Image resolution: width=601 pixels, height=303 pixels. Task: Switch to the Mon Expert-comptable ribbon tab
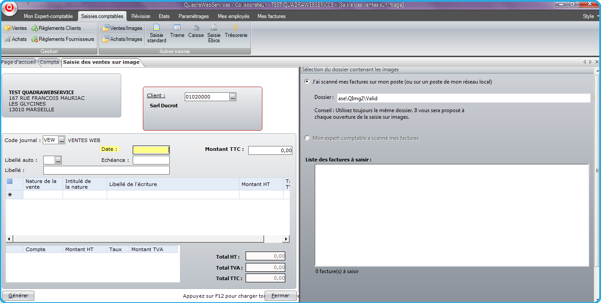(49, 16)
